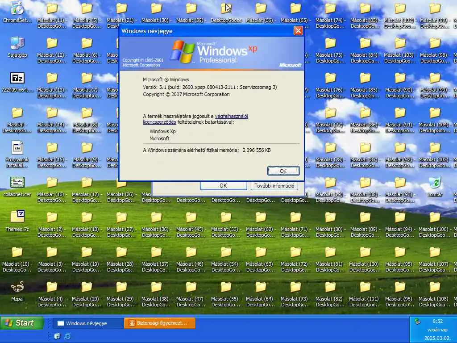The image size is (457, 343).
Task: Click the További információ button
Action: [x=274, y=185]
